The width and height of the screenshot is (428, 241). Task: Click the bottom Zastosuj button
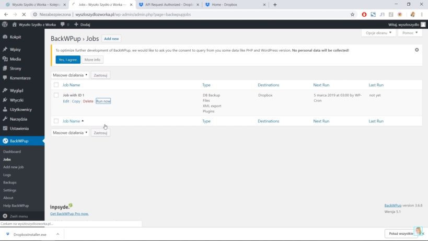coord(100,133)
